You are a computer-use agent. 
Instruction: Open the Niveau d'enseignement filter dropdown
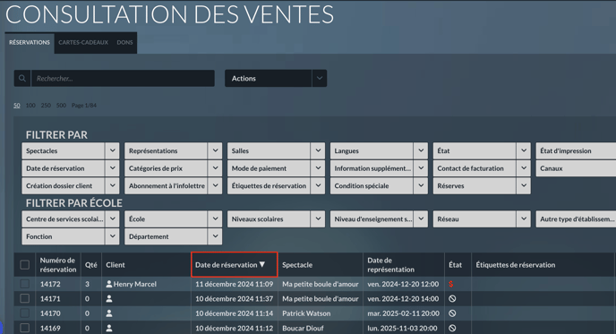coord(379,218)
